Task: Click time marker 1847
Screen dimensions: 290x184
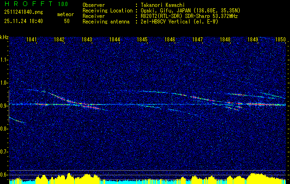Action: (x=197, y=40)
